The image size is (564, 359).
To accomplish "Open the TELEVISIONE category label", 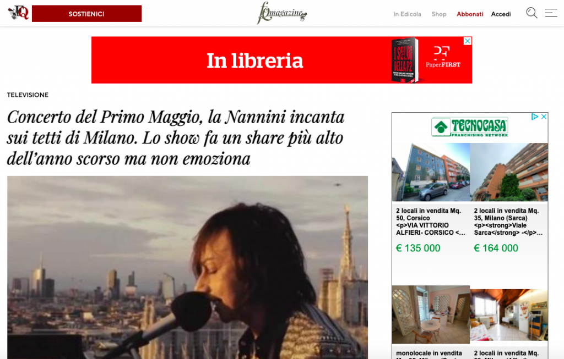I will [28, 95].
